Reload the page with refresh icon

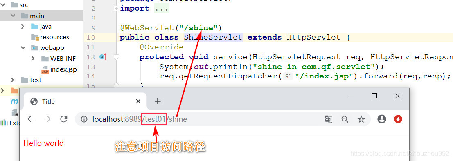click(63, 119)
